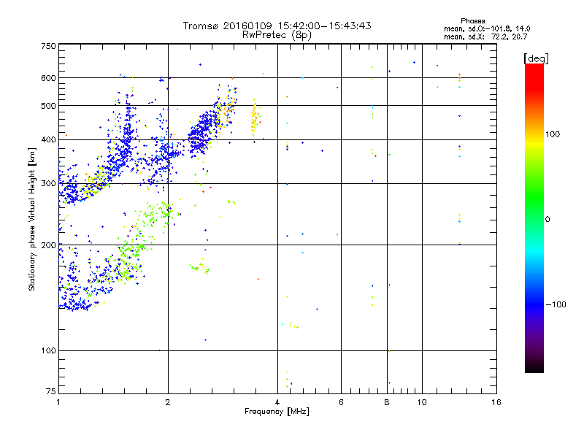The height and width of the screenshot is (438, 584).
Task: Click the y-axis tick label '500'
Action: pyautogui.click(x=48, y=106)
